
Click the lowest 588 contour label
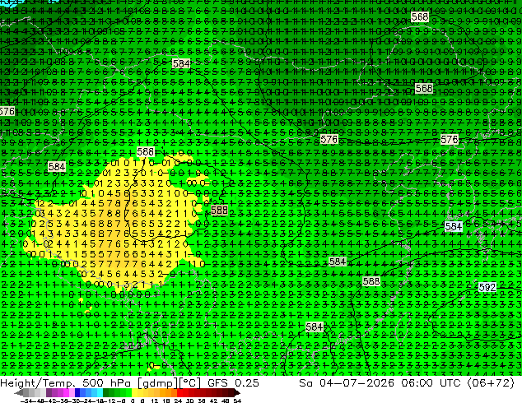pos(371,281)
